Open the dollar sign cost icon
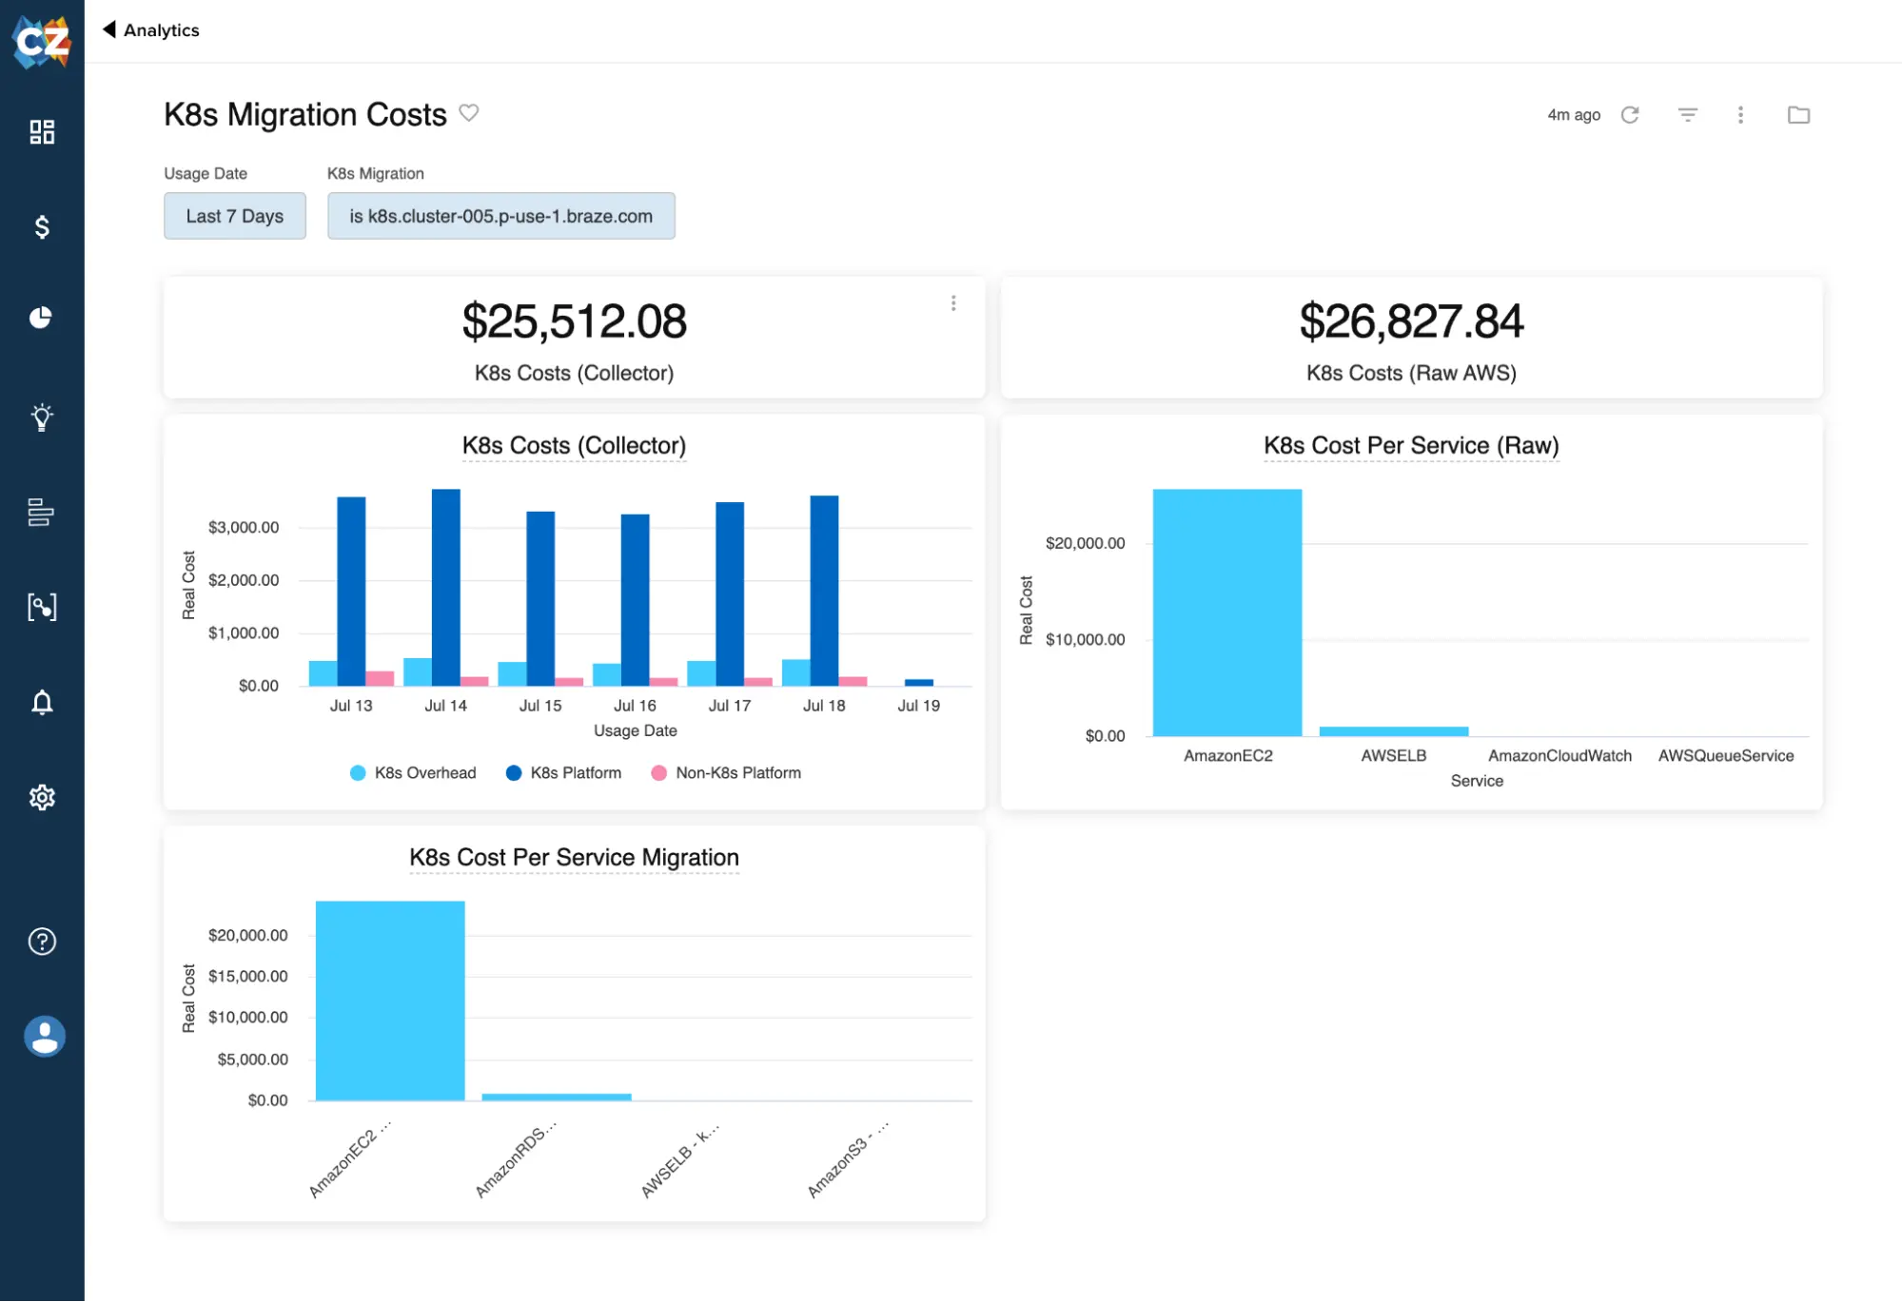 click(42, 226)
